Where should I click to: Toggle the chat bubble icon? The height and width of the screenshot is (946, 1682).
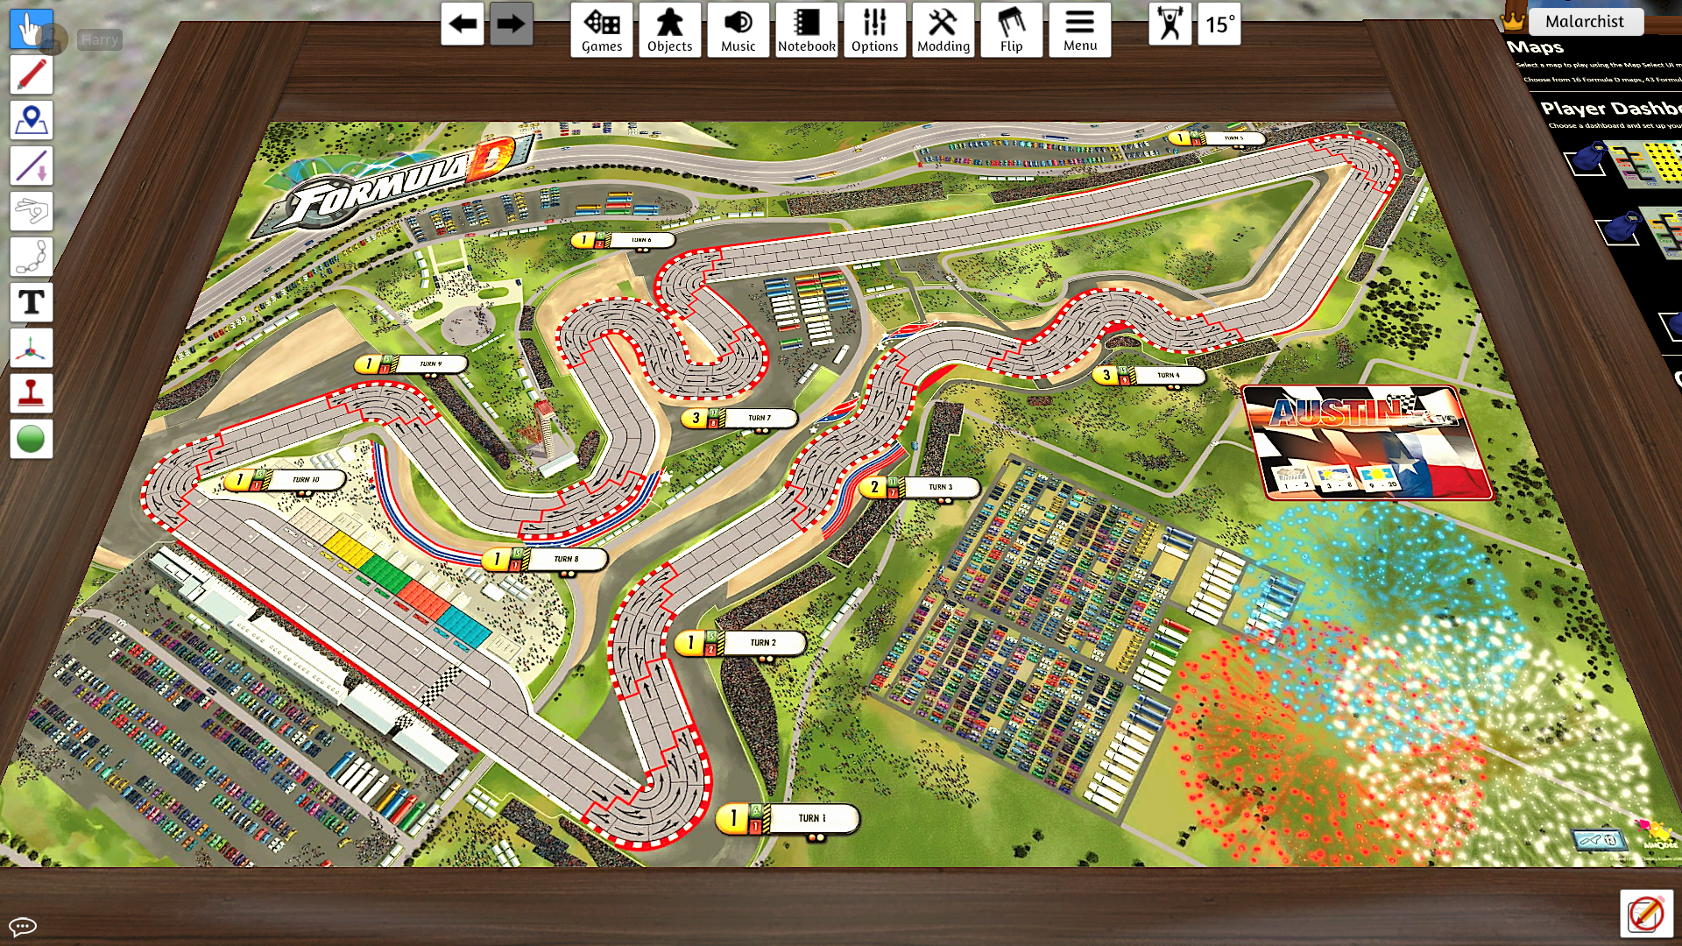tap(22, 926)
